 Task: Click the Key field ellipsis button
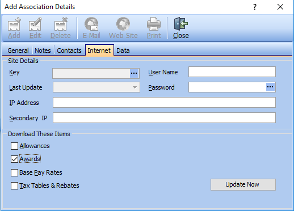[x=134, y=73]
